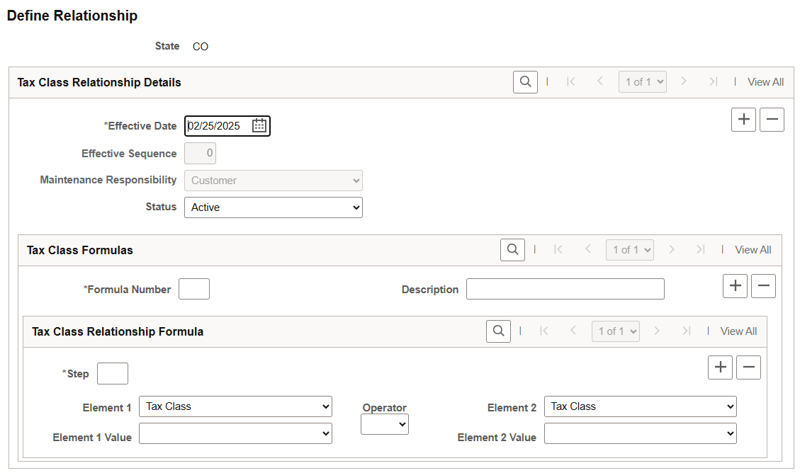
Task: Open the Maintenance Responsibility dropdown
Action: click(274, 181)
